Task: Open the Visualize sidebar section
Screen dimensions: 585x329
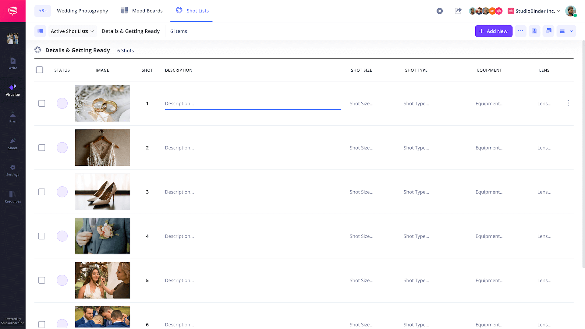Action: (13, 90)
